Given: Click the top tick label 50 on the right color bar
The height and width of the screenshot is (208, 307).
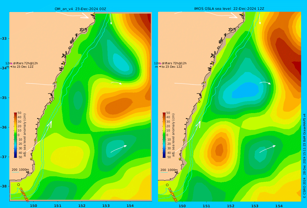Looking at the screenshot, I should (168, 113).
